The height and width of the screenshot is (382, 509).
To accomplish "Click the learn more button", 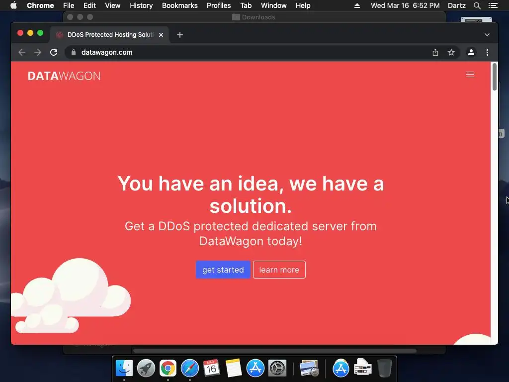I will (279, 270).
